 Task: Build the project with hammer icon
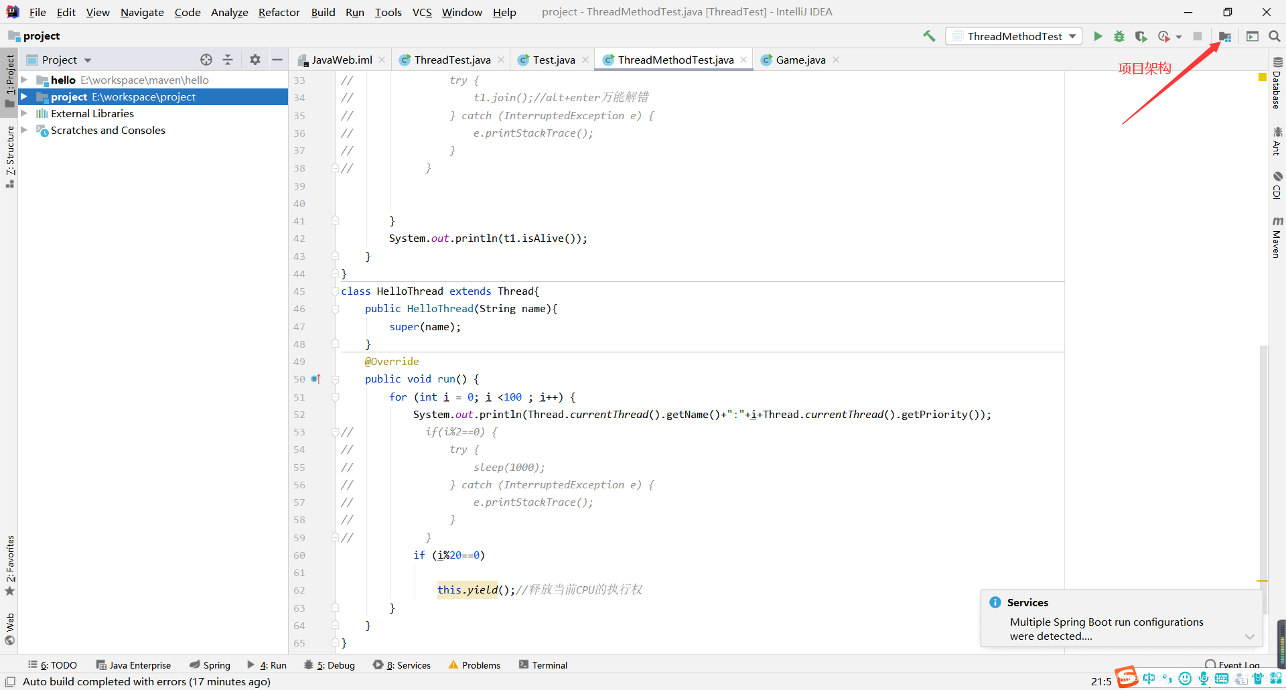pyautogui.click(x=929, y=36)
